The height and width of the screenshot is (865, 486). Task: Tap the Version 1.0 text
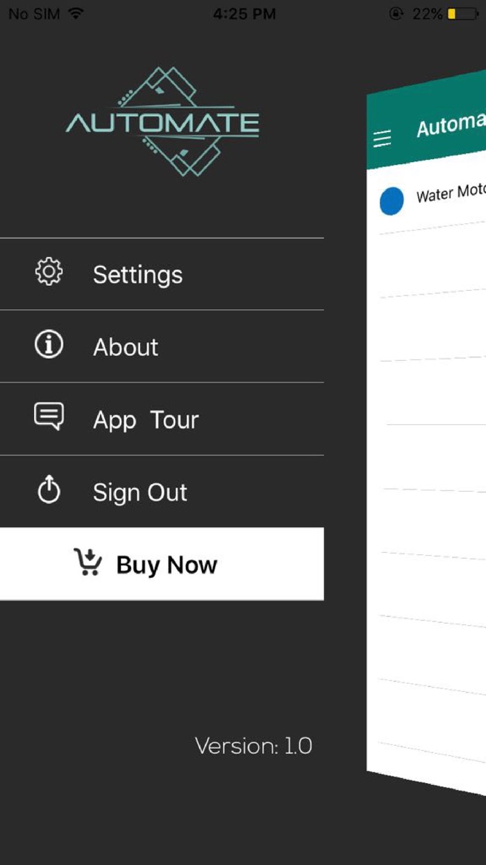pyautogui.click(x=253, y=745)
